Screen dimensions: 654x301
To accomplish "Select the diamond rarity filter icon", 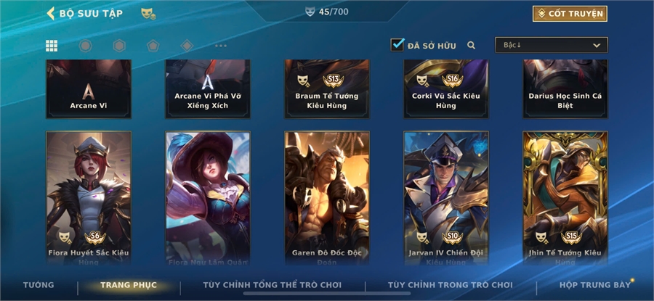I will [187, 46].
